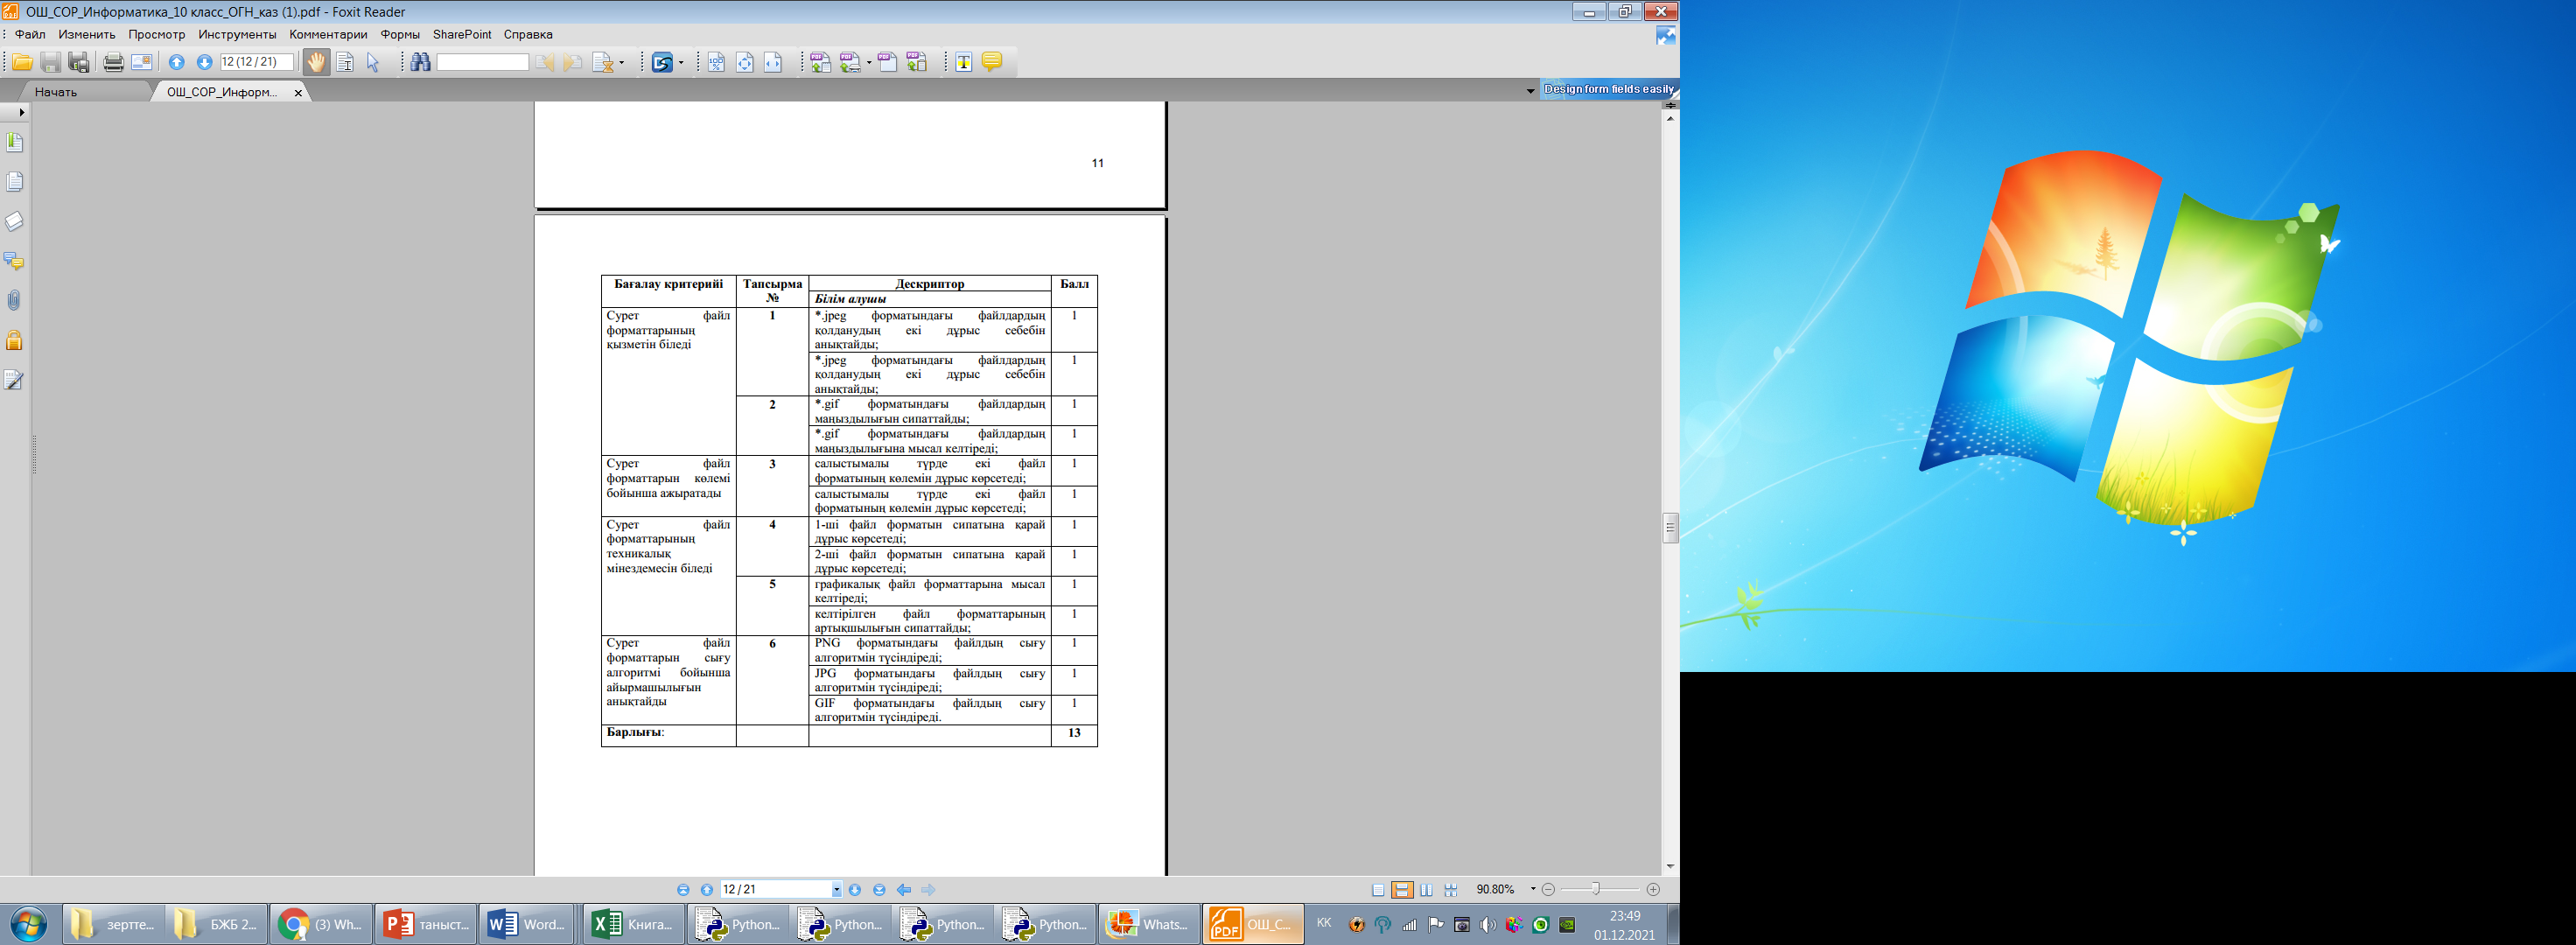Screen dimensions: 2576x945
Task: Toggle continuous page layout view
Action: (x=1402, y=890)
